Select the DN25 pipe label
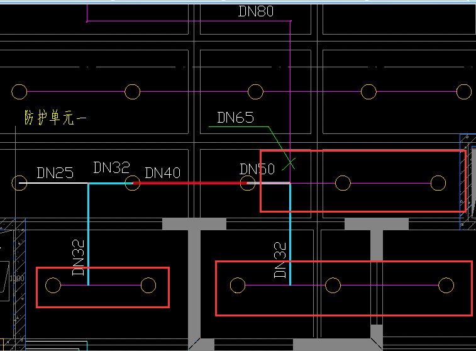 tap(55, 173)
